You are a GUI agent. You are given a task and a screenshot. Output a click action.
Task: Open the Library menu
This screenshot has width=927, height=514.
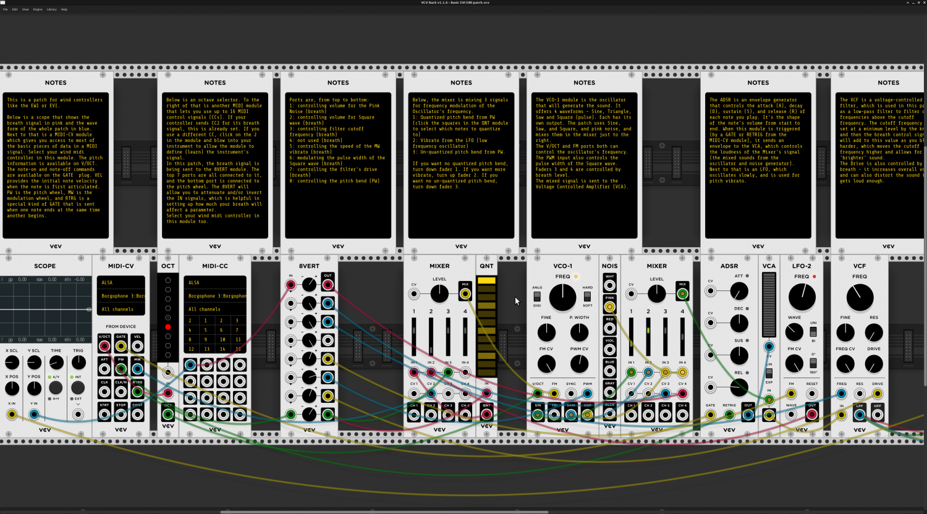(52, 9)
